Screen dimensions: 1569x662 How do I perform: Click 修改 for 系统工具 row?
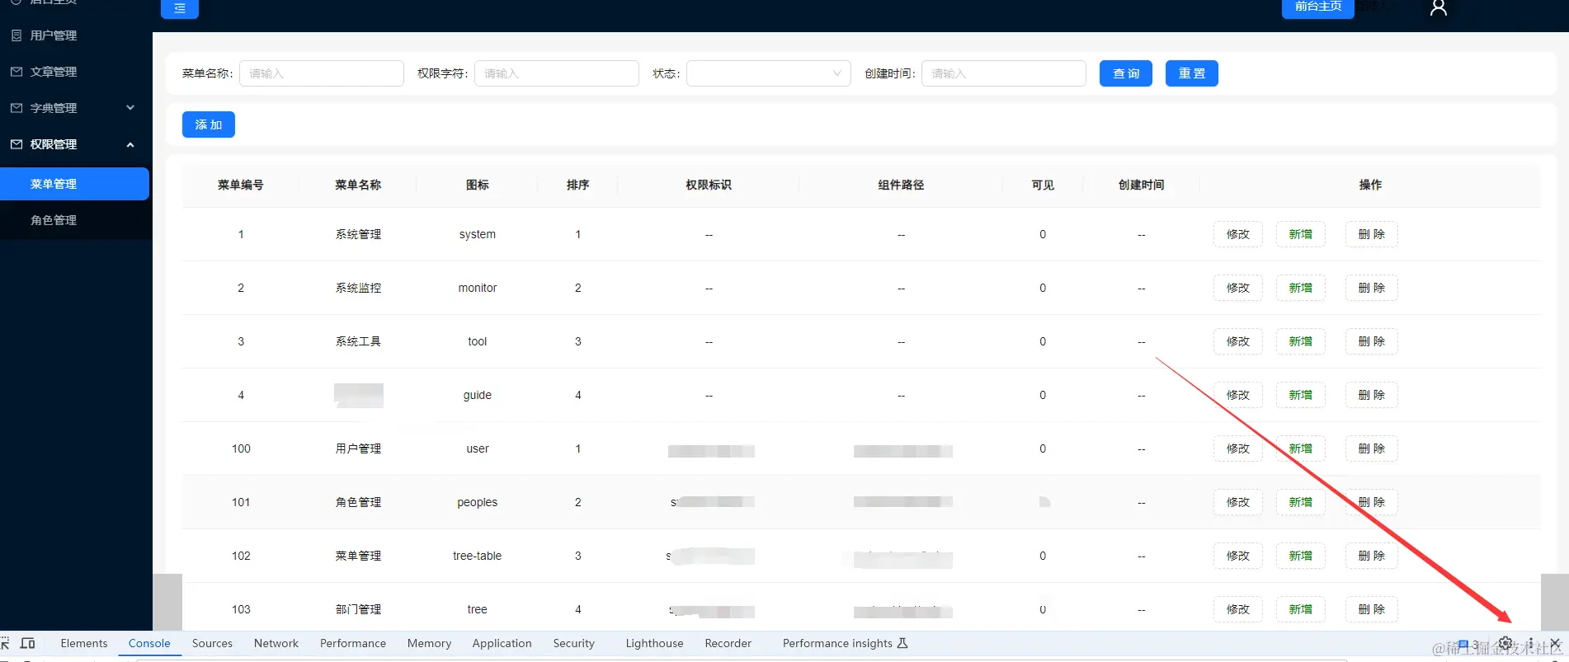pyautogui.click(x=1237, y=341)
